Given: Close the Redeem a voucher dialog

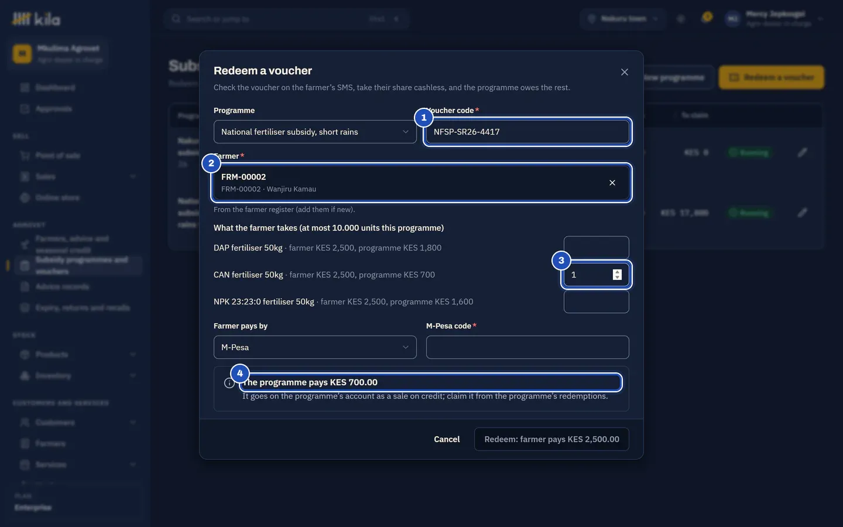Looking at the screenshot, I should click(x=625, y=72).
